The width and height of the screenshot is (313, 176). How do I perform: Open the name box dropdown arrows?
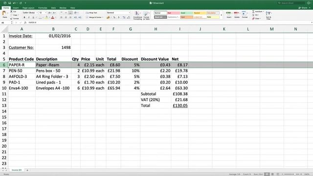click(12, 22)
